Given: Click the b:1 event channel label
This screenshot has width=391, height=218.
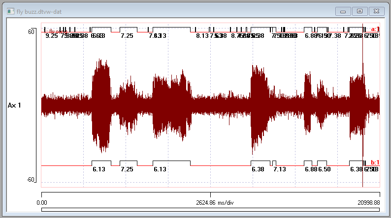Looking at the screenshot, I should click(375, 163).
